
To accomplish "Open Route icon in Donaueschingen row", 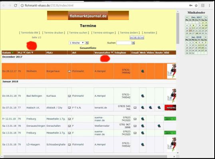I will [x=159, y=126].
